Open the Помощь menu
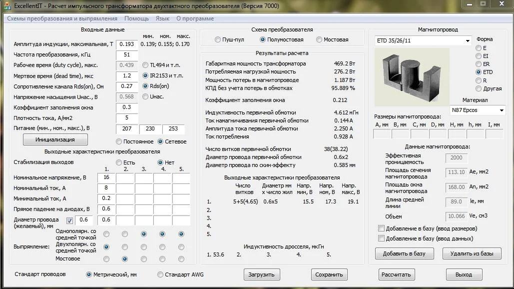This screenshot has height=289, width=514. click(136, 18)
